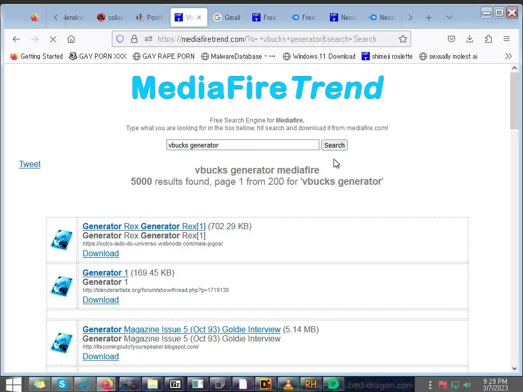Click the address bar URL

tap(267, 39)
